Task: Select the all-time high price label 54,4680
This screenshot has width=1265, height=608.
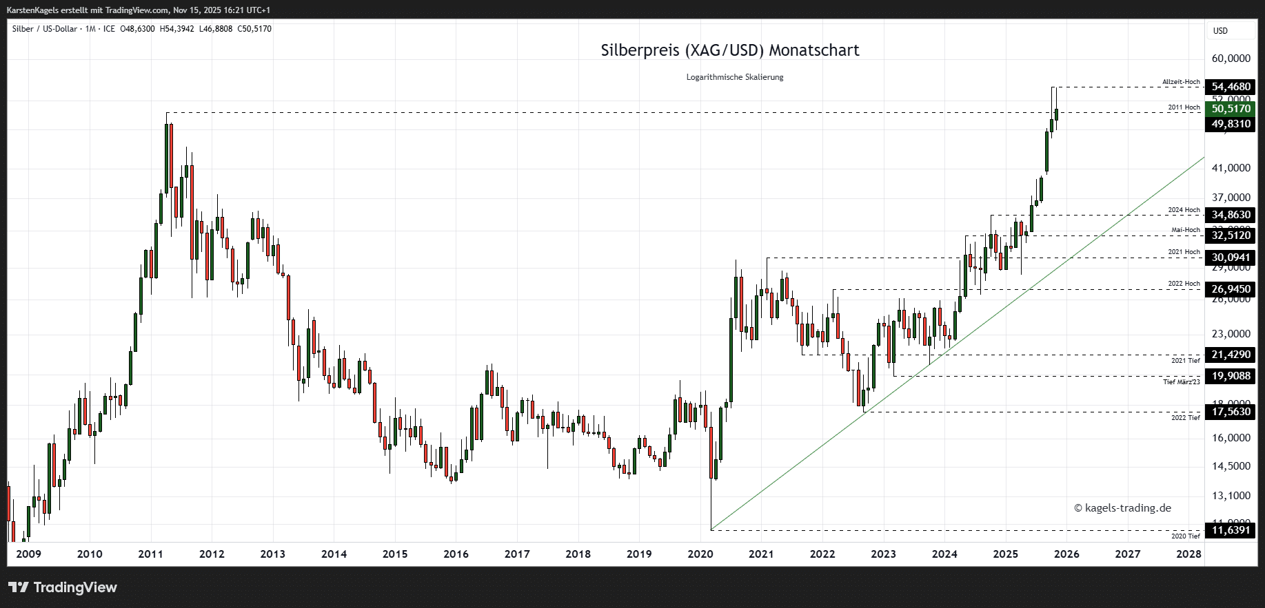Action: pyautogui.click(x=1231, y=87)
